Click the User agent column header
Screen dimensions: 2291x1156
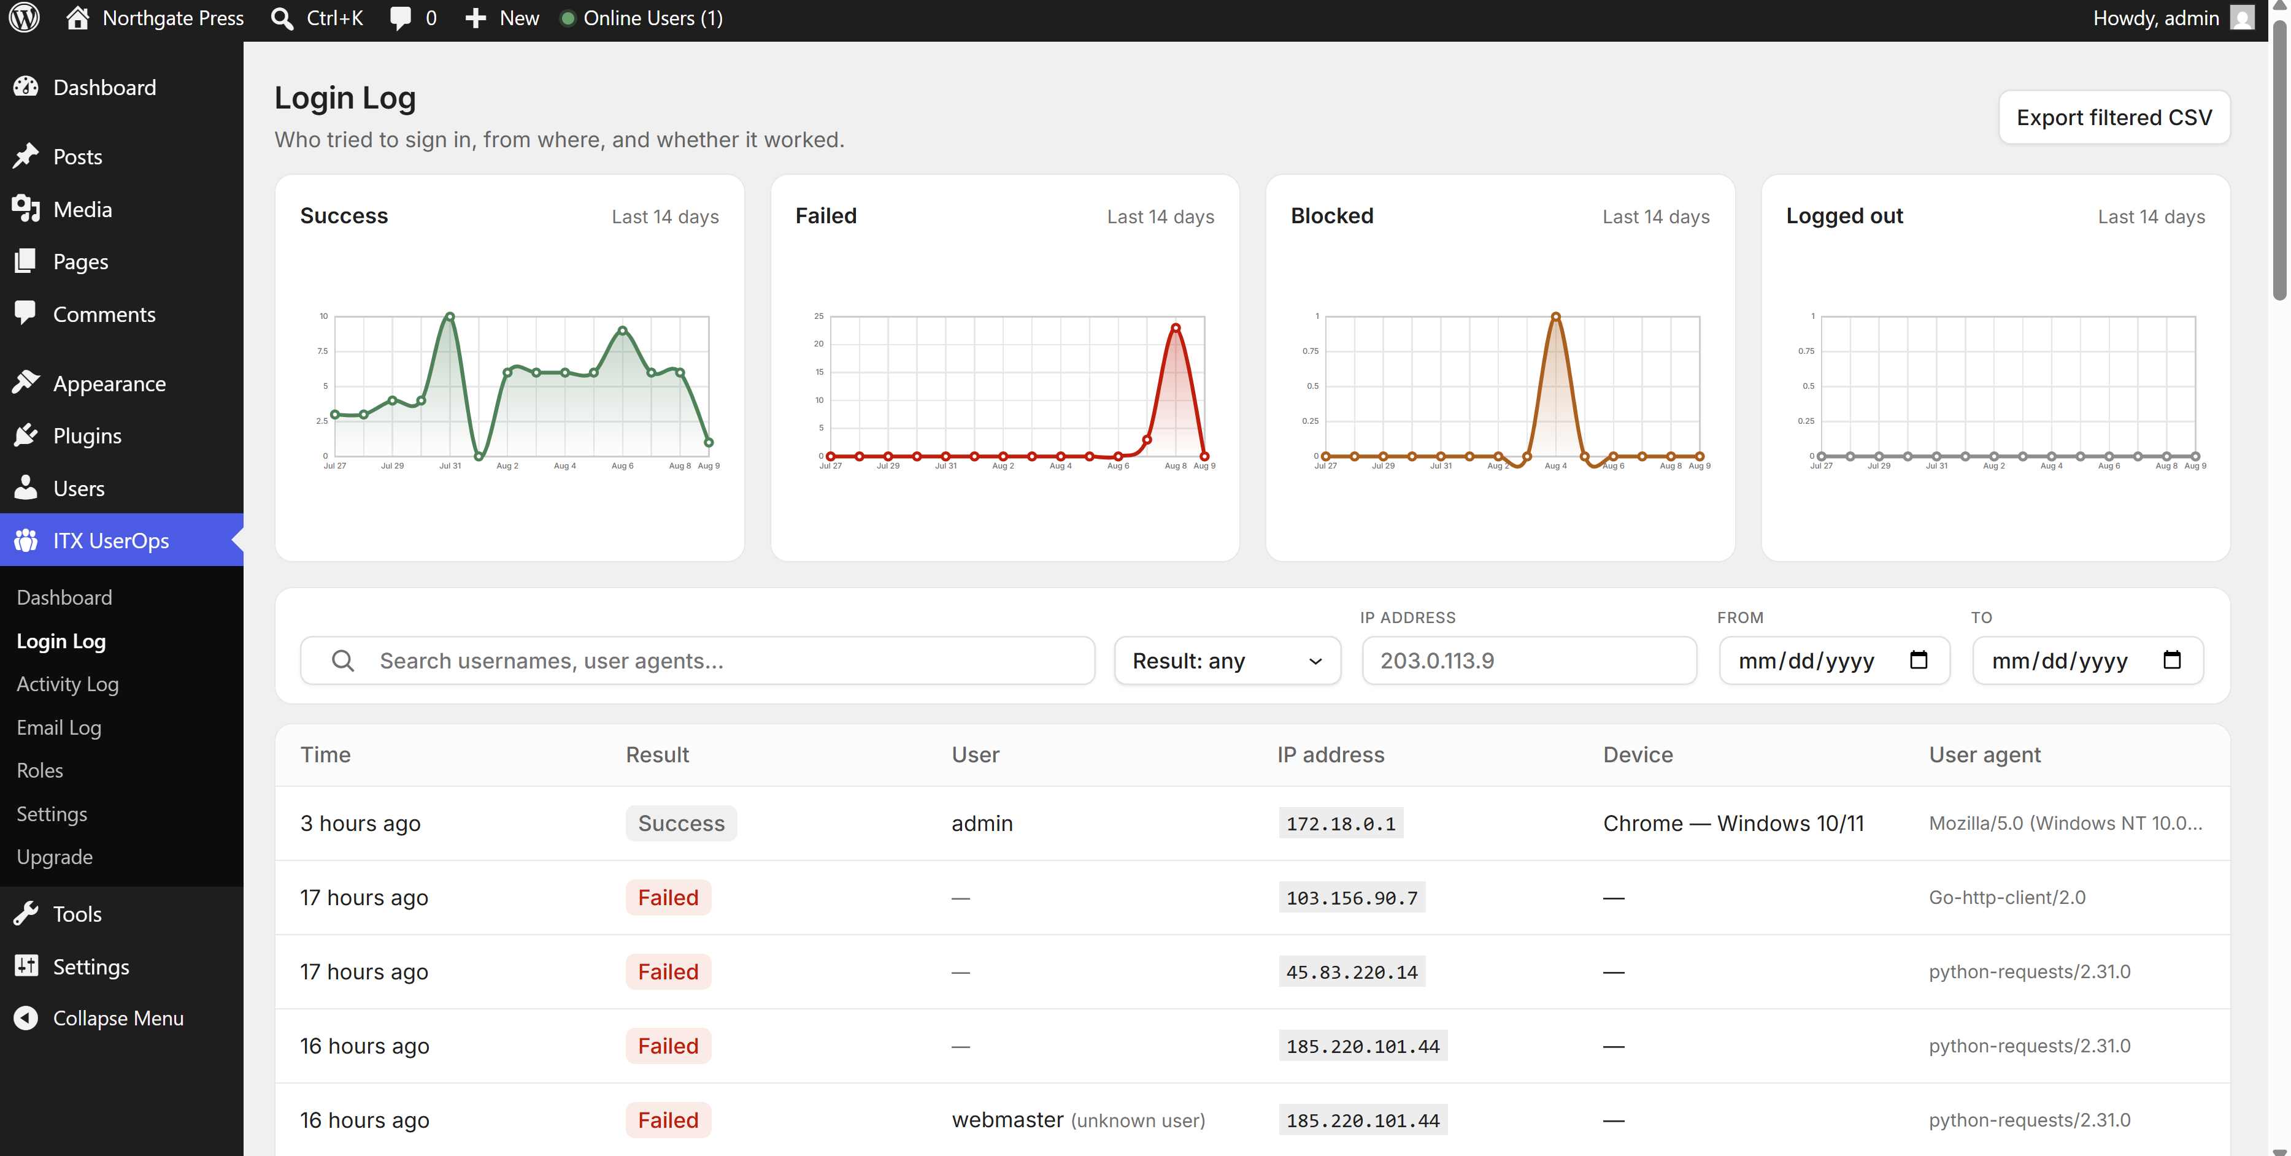click(1984, 755)
